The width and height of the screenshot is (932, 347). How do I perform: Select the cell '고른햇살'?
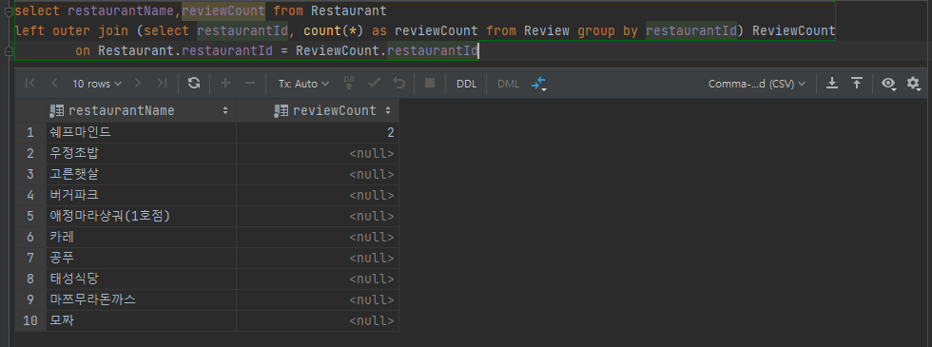142,175
